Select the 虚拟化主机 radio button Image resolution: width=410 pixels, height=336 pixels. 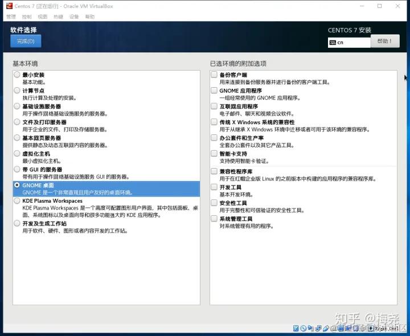click(17, 153)
